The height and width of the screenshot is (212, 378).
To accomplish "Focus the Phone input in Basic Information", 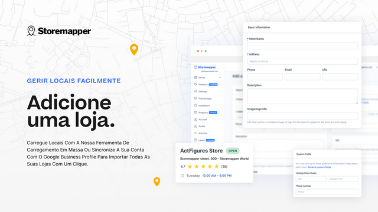I will 265,77.
